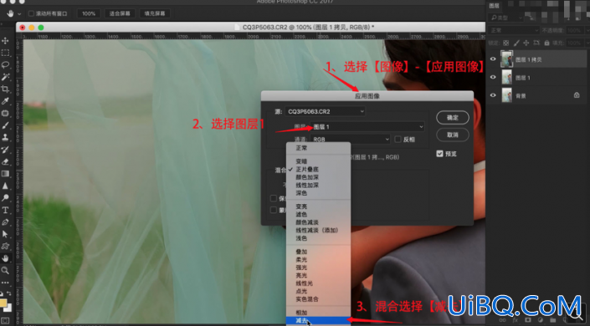Open the Layers panel blend mode dropdown
This screenshot has width=590, height=326.
point(514,30)
